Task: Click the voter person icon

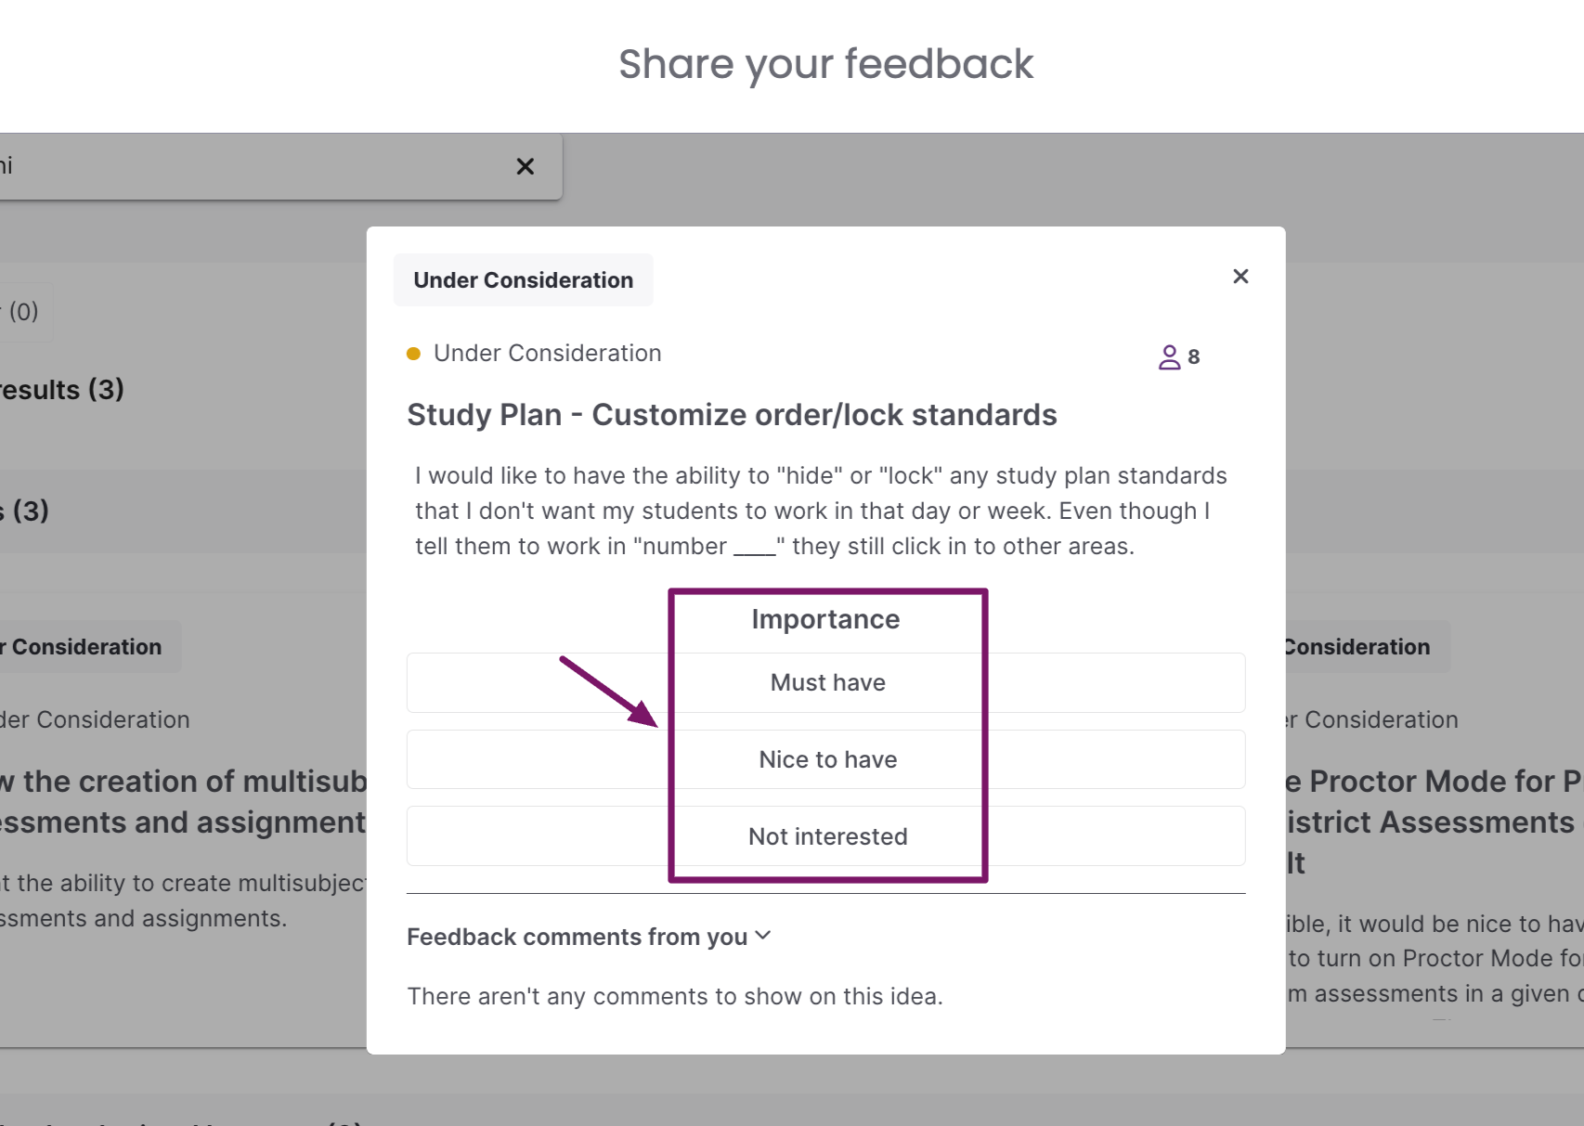Action: (x=1169, y=357)
